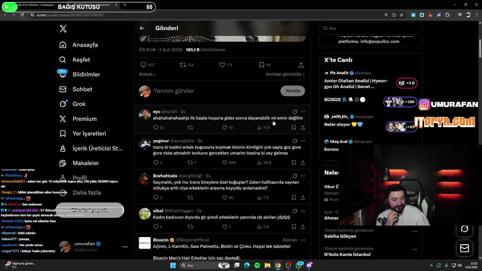Open more options on yagmur's reply
The height and width of the screenshot is (271, 482).
pyautogui.click(x=303, y=141)
